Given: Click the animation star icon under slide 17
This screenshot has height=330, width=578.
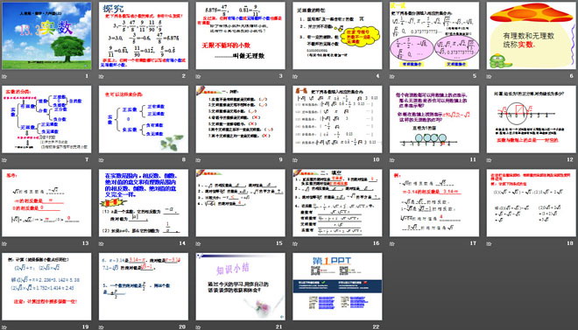Looking at the screenshot, I should (392, 243).
